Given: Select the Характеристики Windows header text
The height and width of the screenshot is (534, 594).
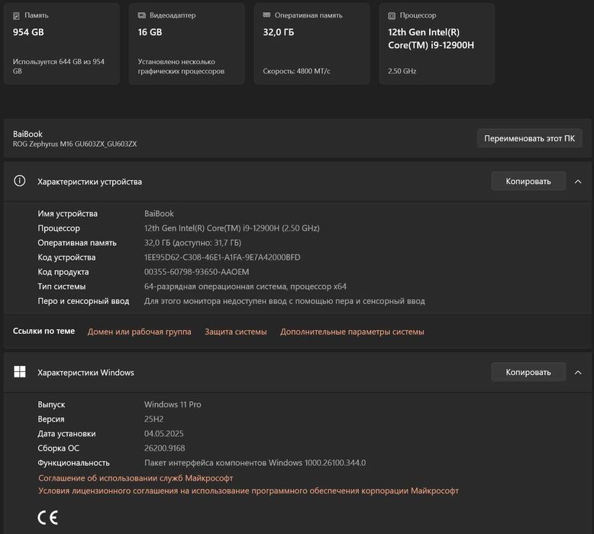Looking at the screenshot, I should pos(86,373).
